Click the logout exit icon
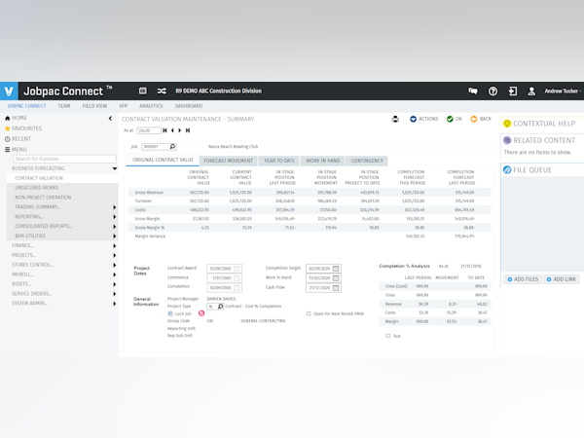This screenshot has height=438, width=584. click(513, 91)
